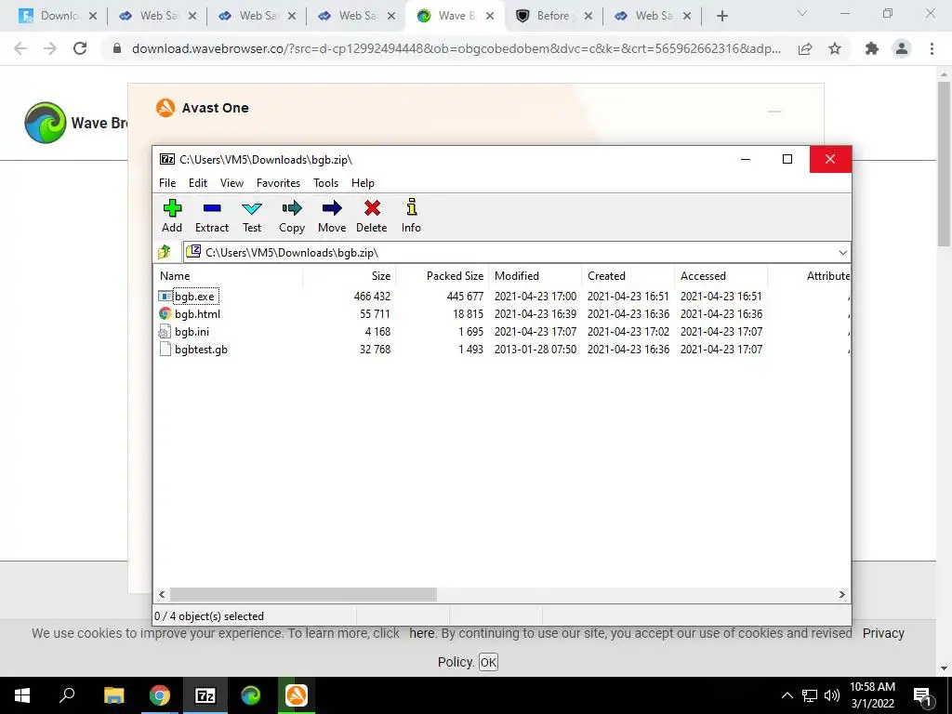Go back in Chrome browser
This screenshot has height=714, width=952.
pyautogui.click(x=20, y=48)
